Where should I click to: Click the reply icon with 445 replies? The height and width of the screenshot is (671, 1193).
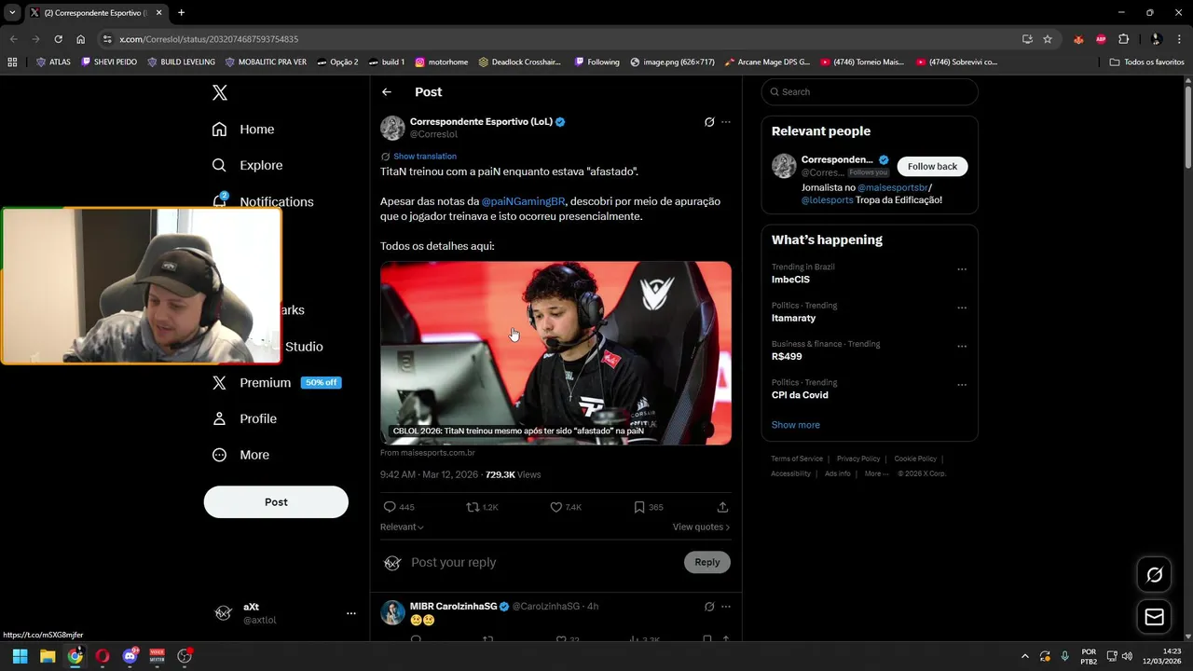(391, 507)
